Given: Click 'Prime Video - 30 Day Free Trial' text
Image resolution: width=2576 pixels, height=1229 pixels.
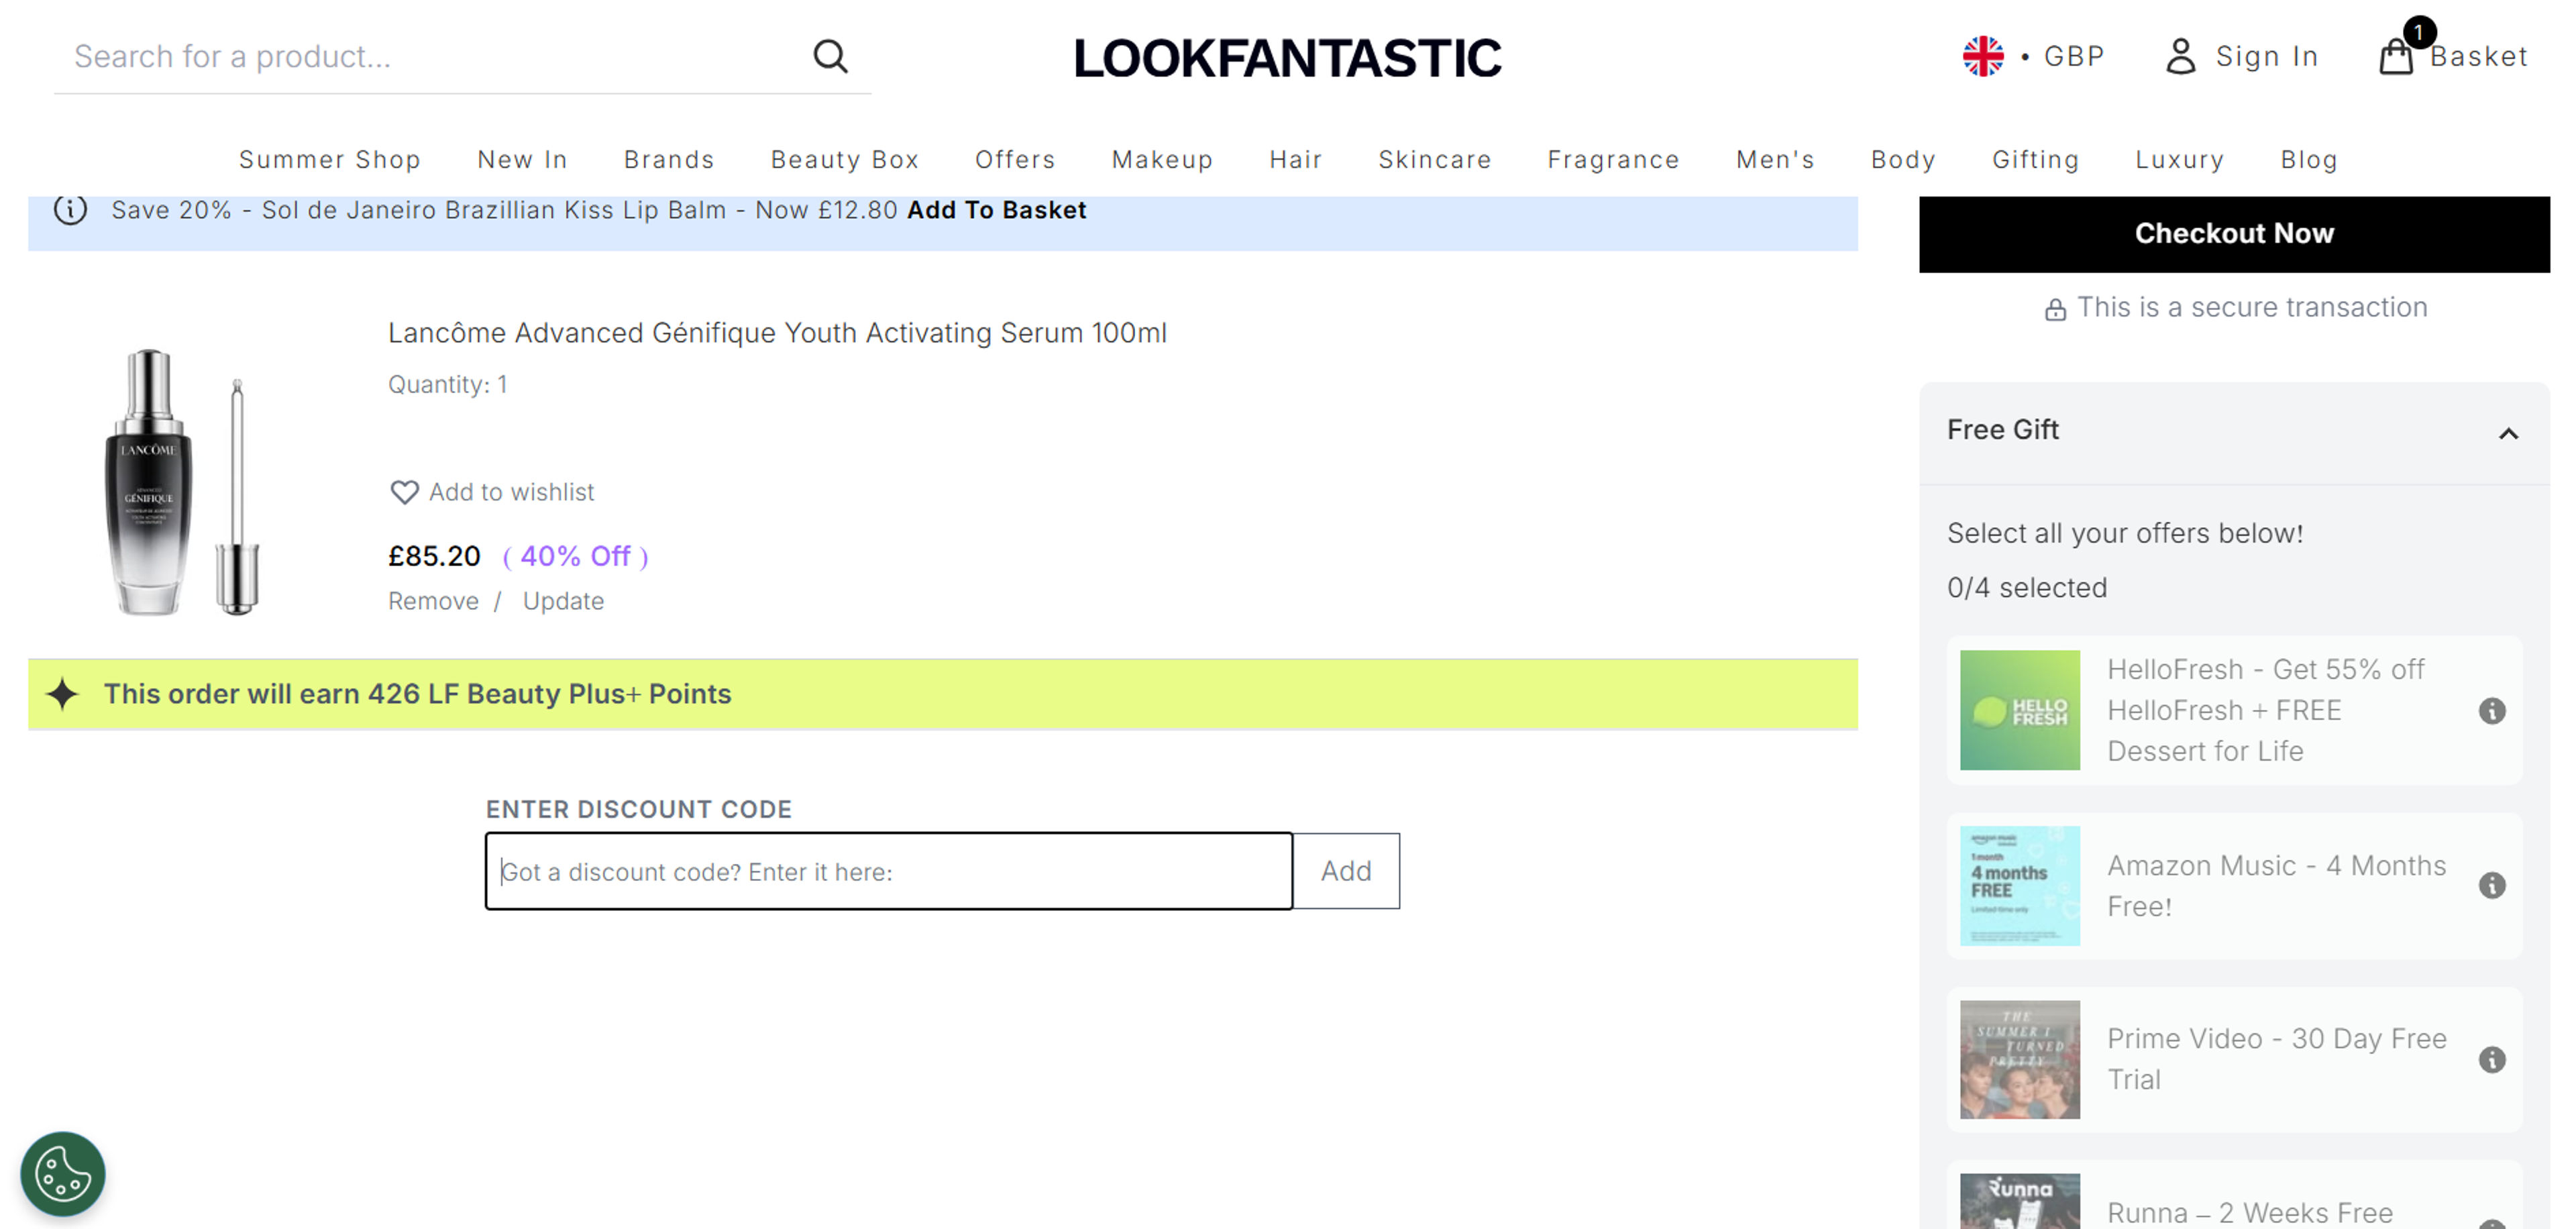Looking at the screenshot, I should (2277, 1059).
